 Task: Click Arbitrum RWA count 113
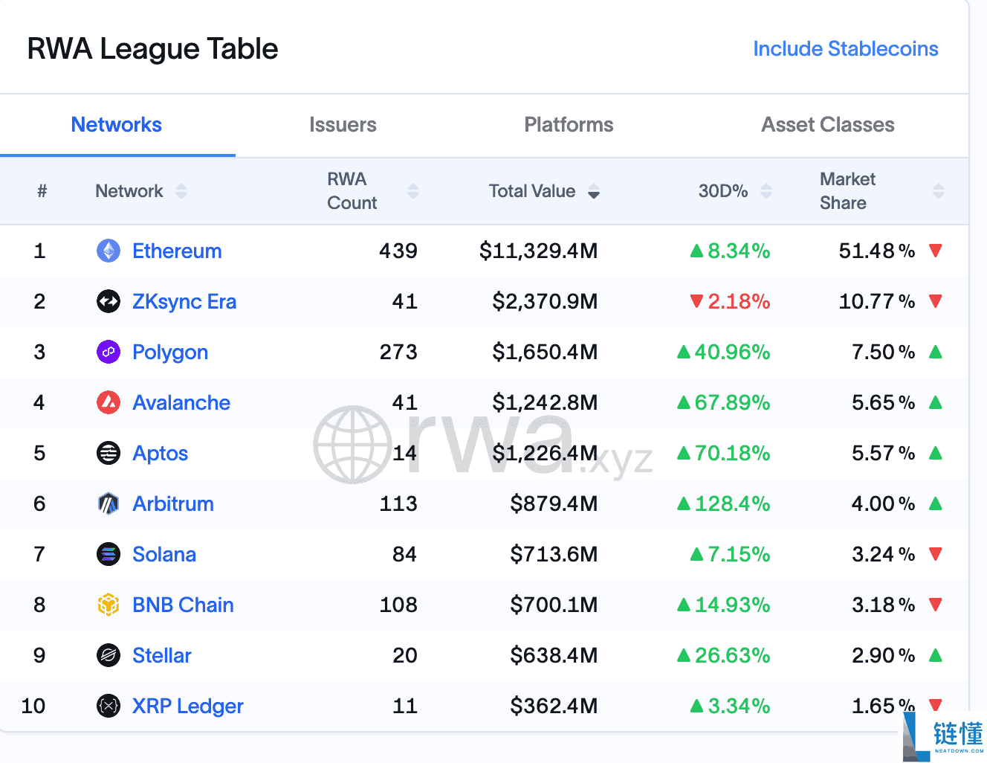point(398,503)
